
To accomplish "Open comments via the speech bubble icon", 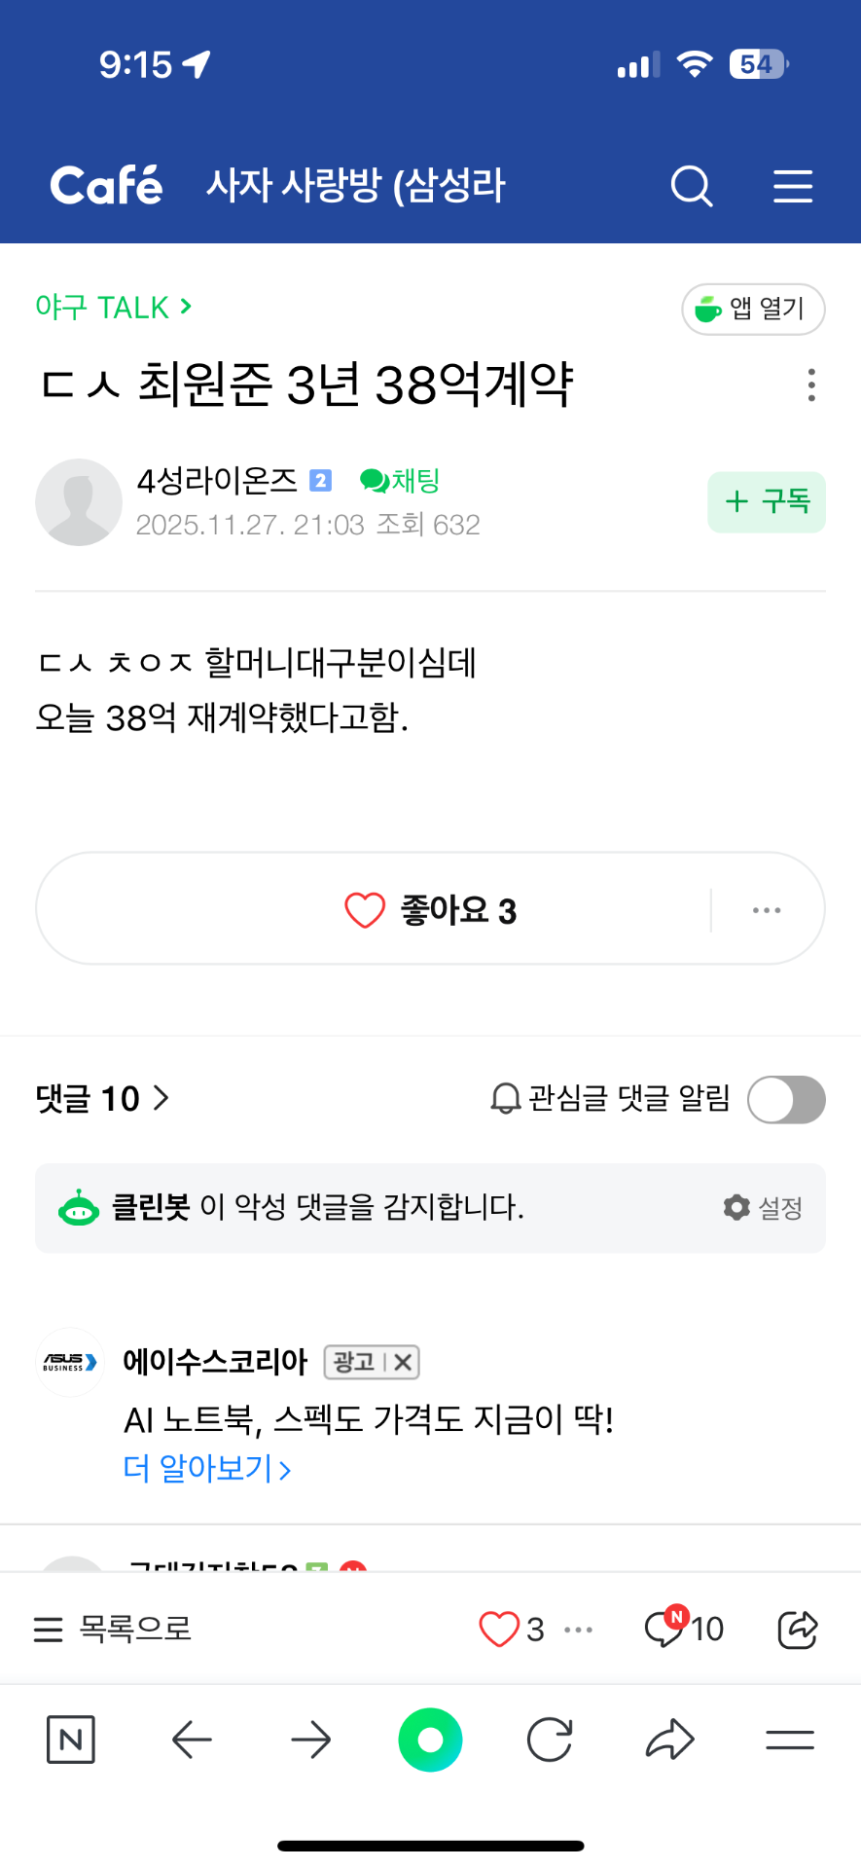I will (665, 1629).
